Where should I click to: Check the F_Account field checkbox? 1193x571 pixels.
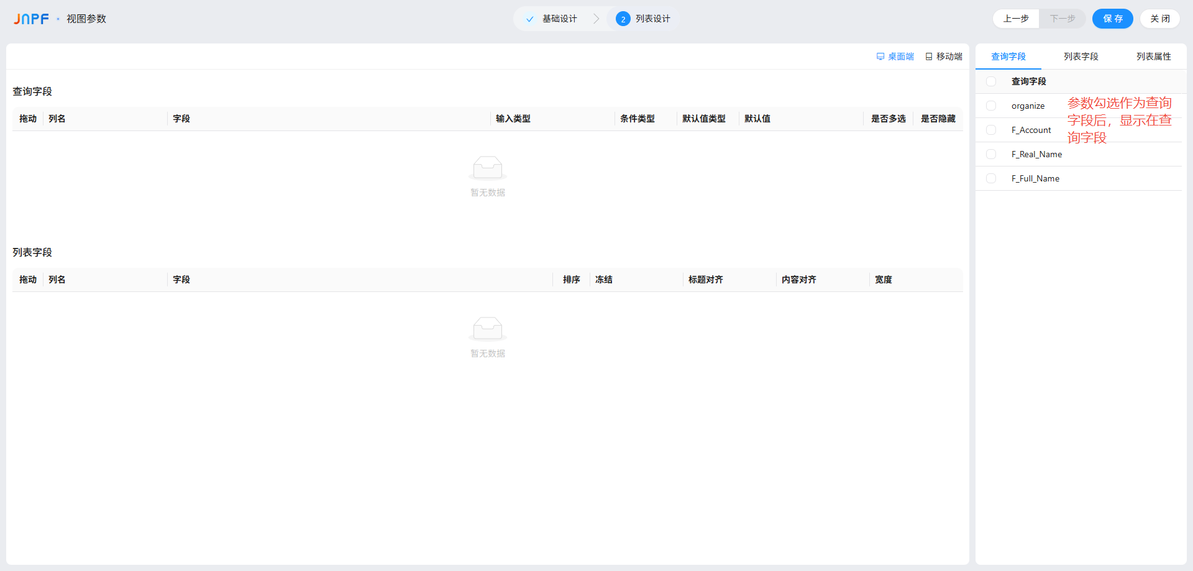click(991, 130)
